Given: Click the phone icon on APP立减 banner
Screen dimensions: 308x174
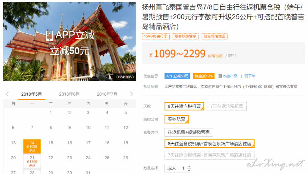Looking at the screenshot, I should tap(49, 36).
